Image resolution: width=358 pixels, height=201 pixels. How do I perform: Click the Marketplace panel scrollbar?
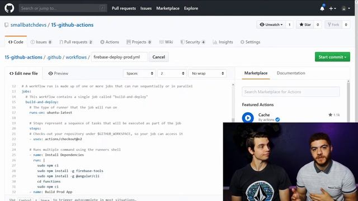tap(348, 102)
